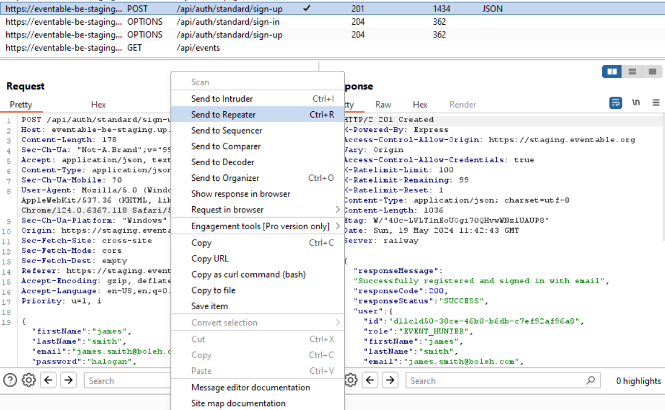
Task: Switch to Pretty tab in Request panel
Action: coord(21,105)
